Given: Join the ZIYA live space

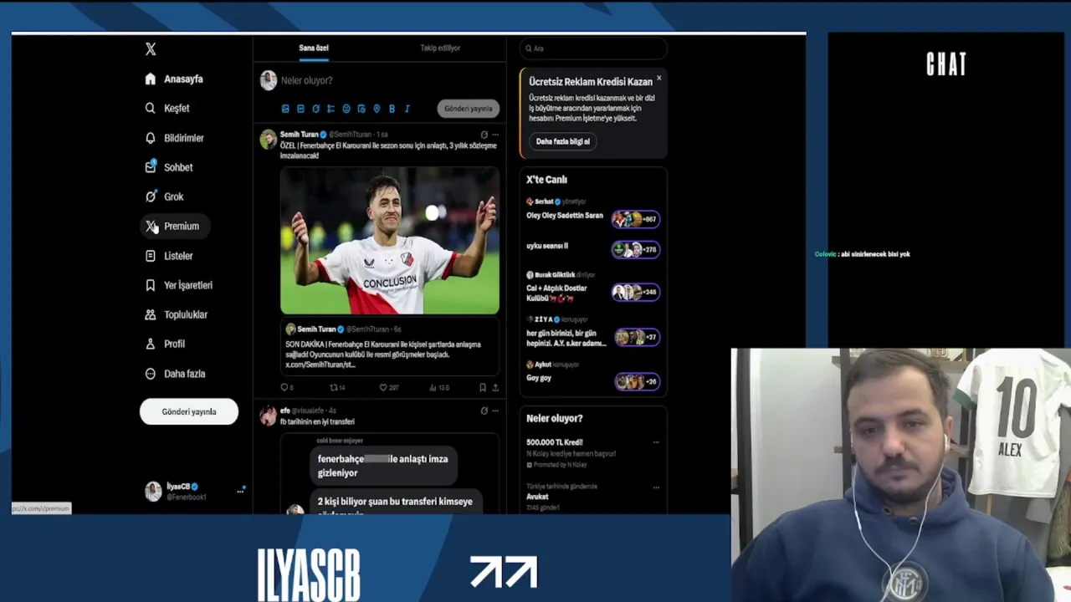Looking at the screenshot, I should [566, 338].
